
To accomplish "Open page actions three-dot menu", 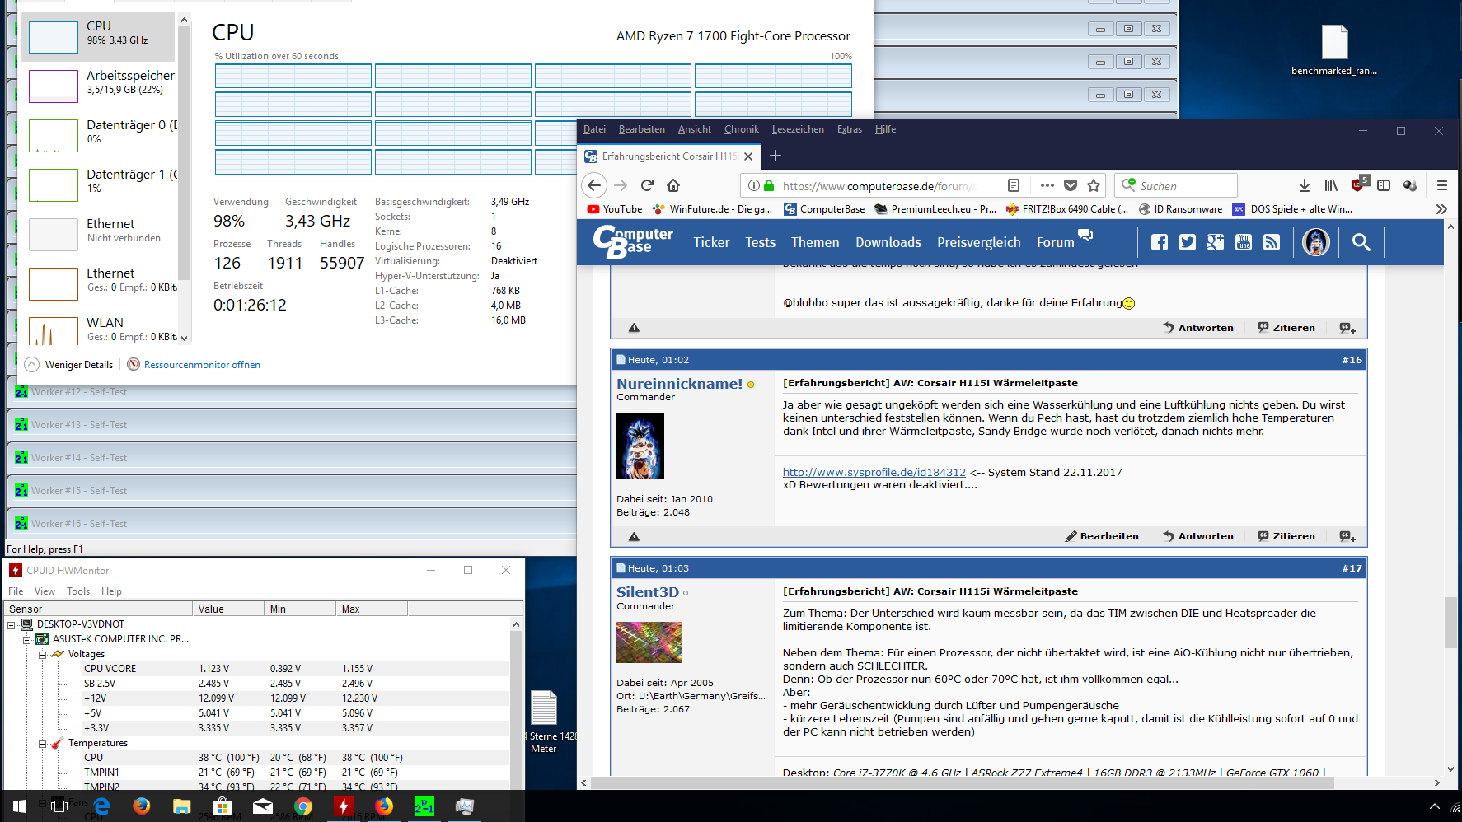I will (1047, 185).
